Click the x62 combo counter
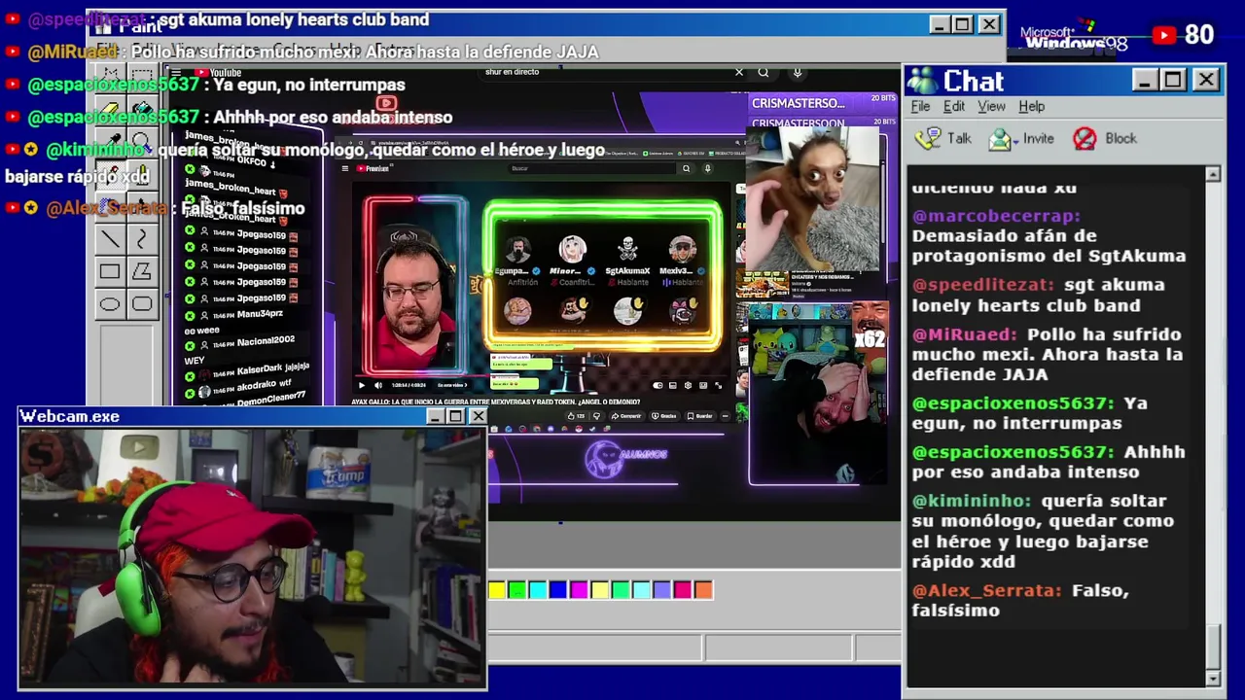Screen dimensions: 1245x700 tap(870, 339)
